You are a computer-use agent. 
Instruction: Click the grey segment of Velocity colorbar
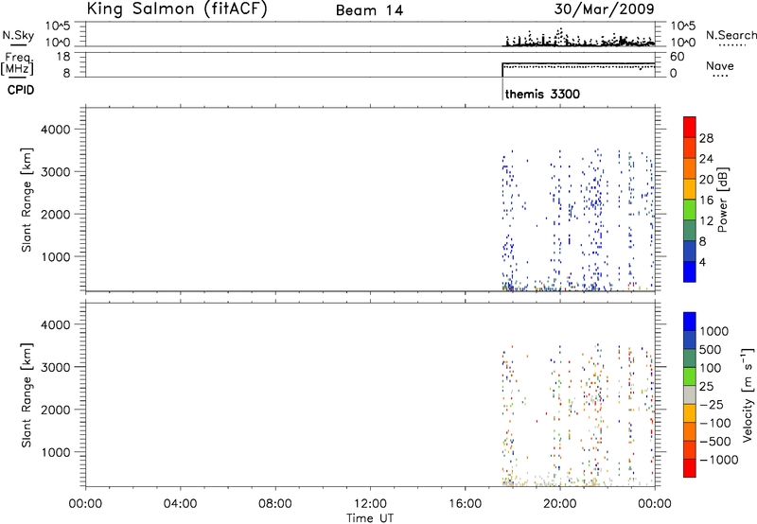690,394
